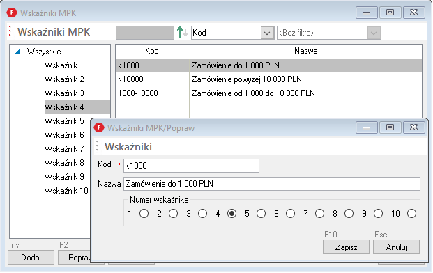The image size is (433, 273).
Task: Collapse the Wszystkie tree node
Action: (x=18, y=52)
